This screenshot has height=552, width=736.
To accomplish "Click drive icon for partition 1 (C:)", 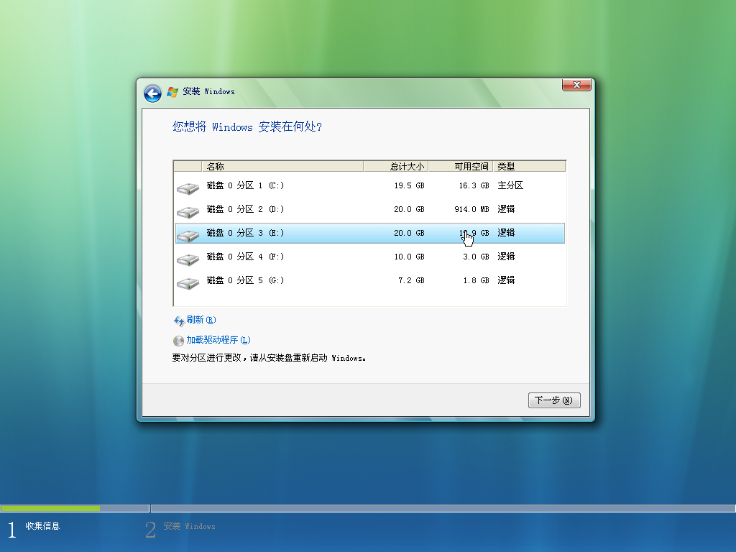I will tap(188, 188).
